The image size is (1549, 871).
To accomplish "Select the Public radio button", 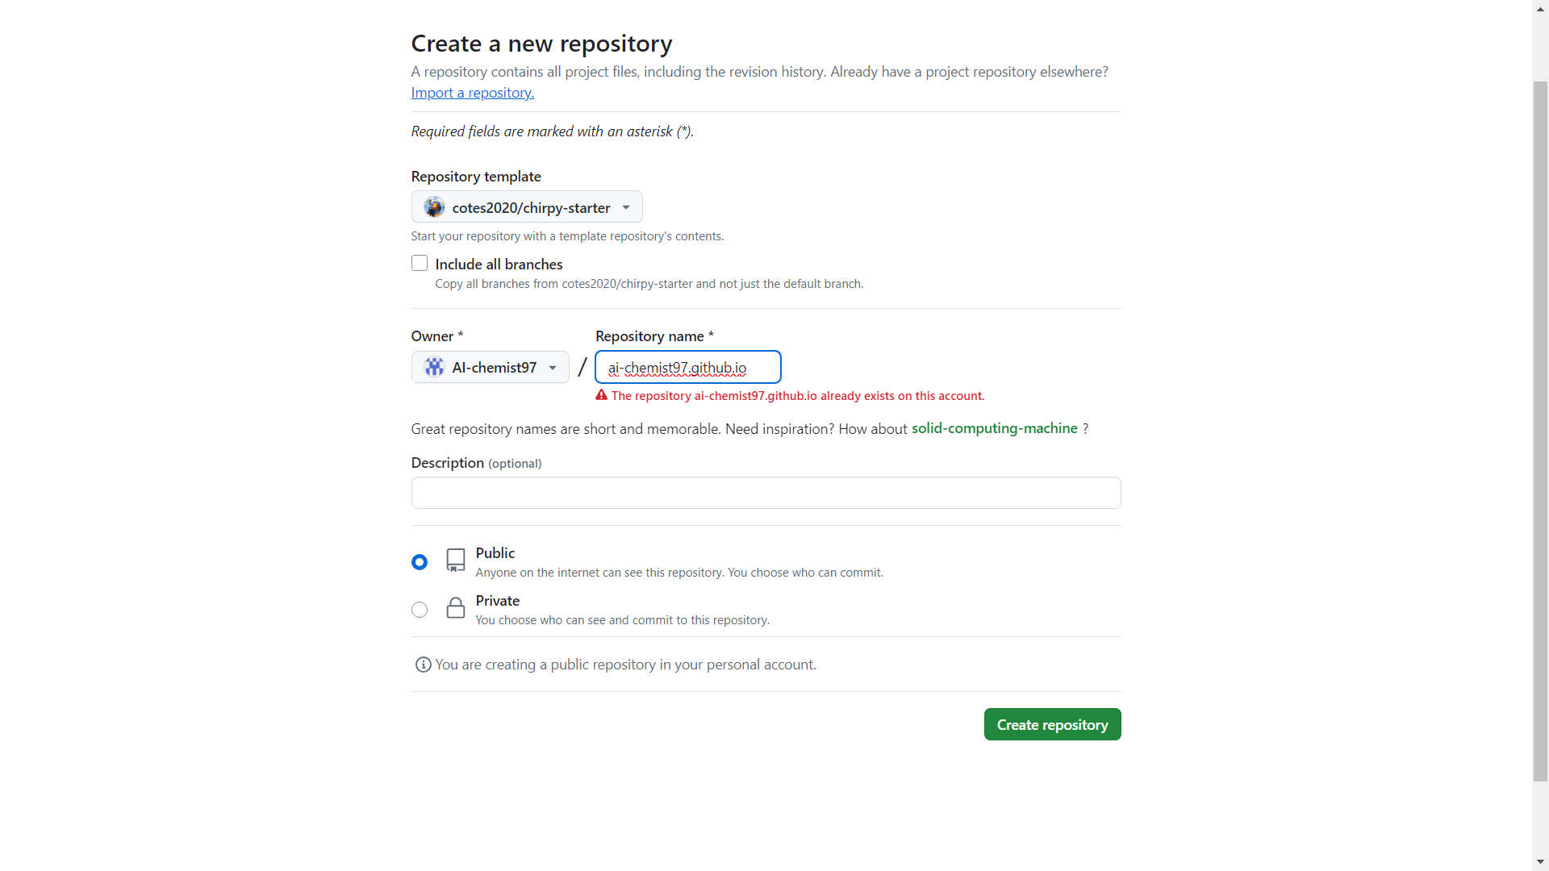I will point(420,562).
